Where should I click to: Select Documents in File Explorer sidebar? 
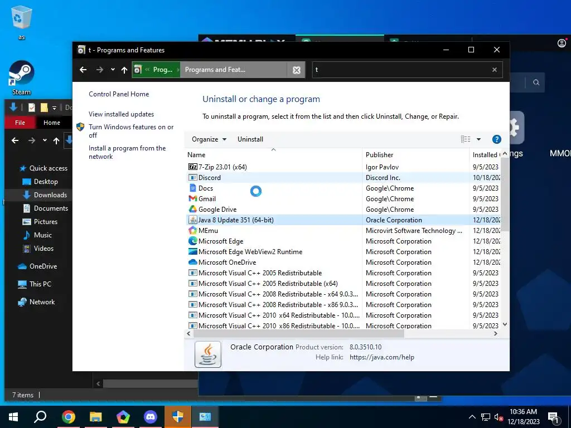click(46, 208)
